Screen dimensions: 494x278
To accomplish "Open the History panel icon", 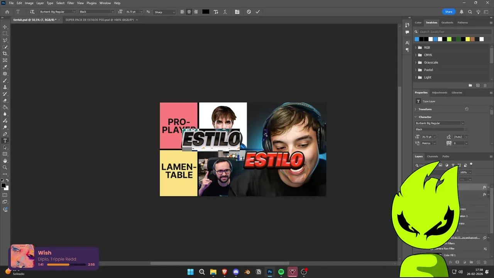I will tap(407, 25).
